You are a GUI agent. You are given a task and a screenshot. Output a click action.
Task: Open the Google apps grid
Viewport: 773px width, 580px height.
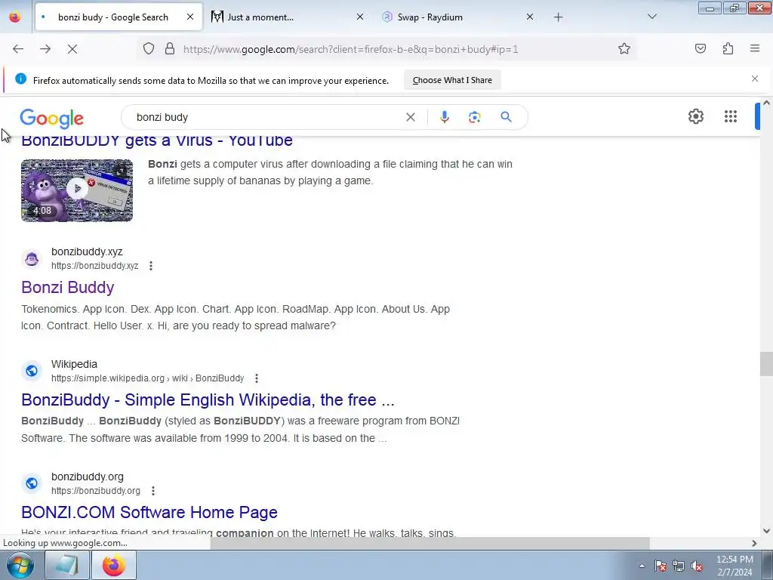[731, 116]
